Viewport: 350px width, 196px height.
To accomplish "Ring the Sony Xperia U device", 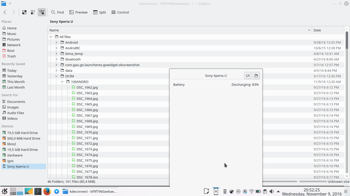I will [248, 76].
